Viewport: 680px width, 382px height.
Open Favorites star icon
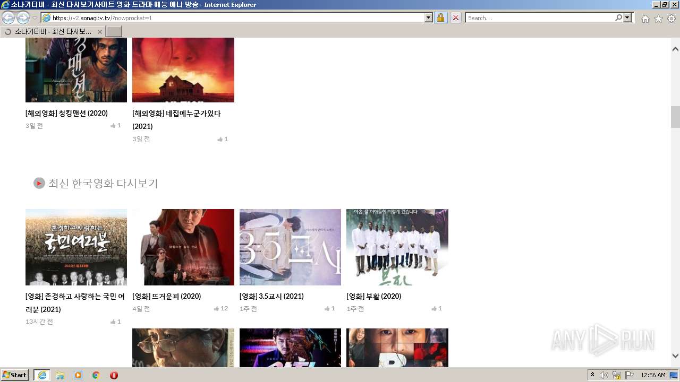tap(658, 19)
